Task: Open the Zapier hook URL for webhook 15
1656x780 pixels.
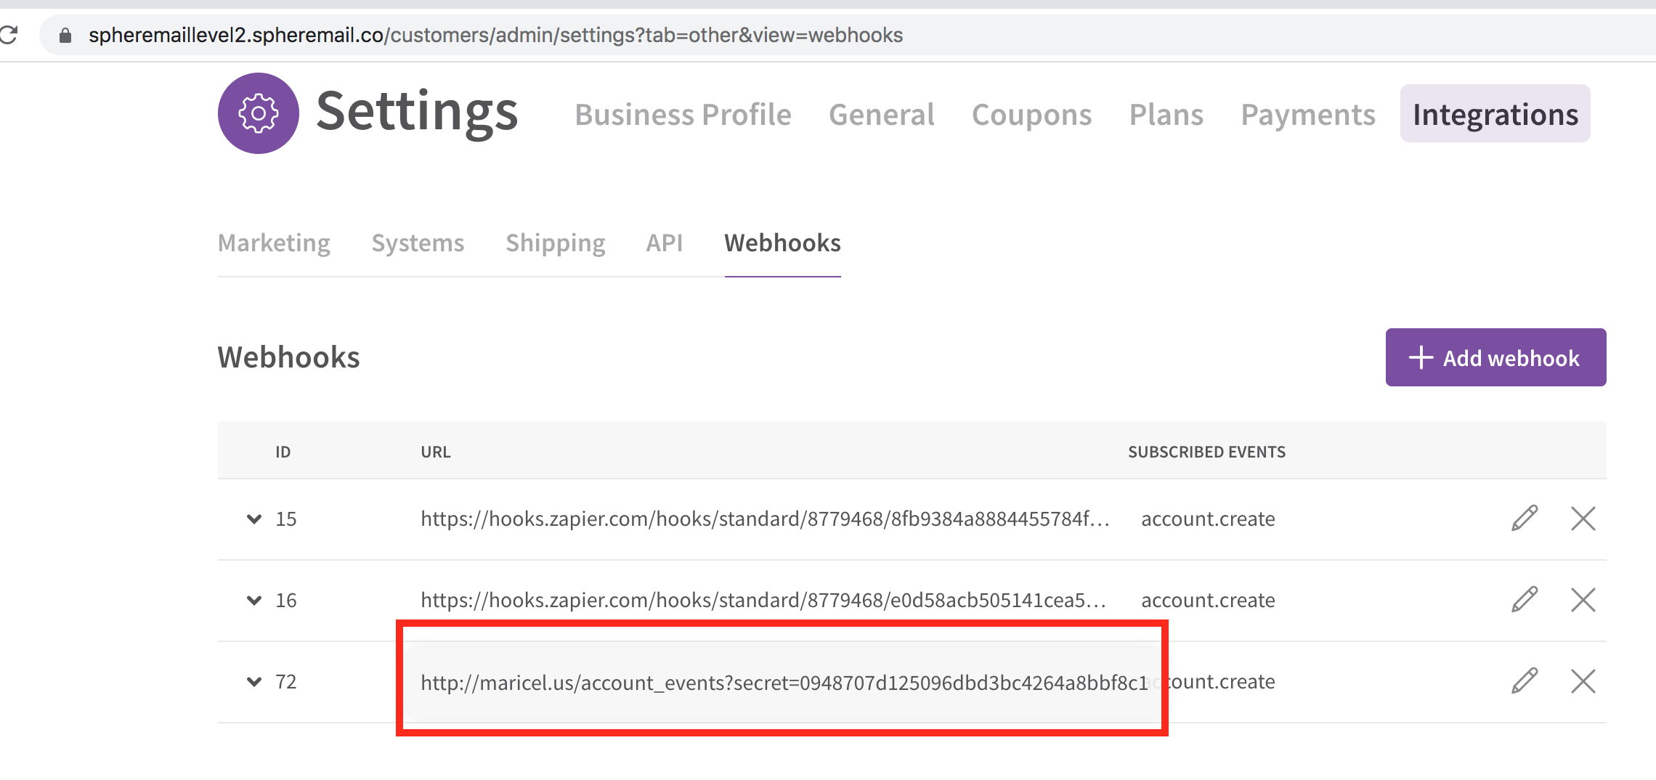Action: click(765, 519)
